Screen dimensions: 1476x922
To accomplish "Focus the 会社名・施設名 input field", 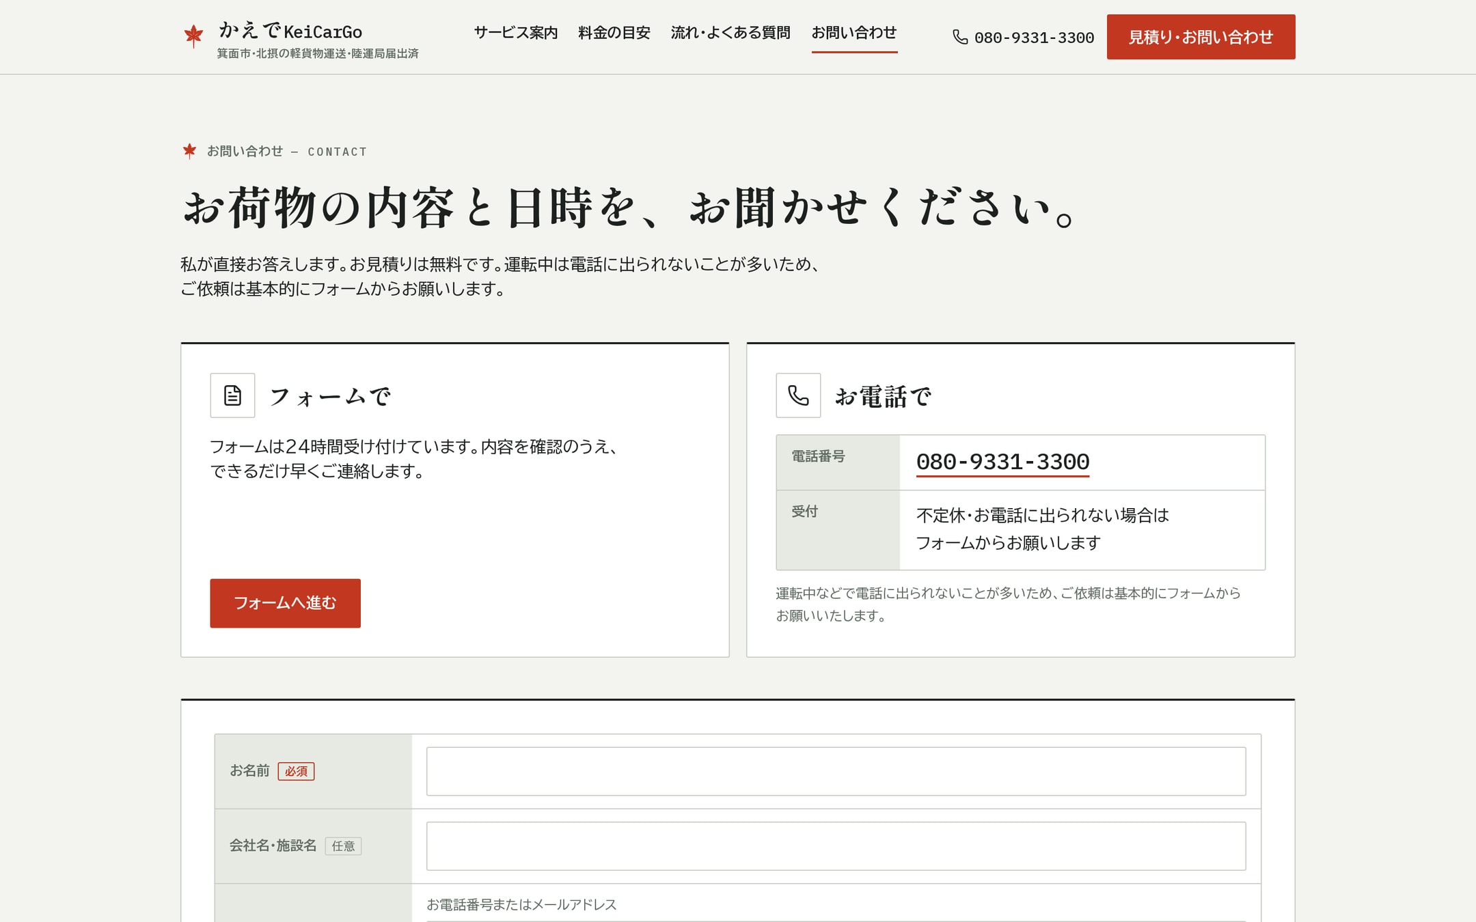I will (x=836, y=846).
